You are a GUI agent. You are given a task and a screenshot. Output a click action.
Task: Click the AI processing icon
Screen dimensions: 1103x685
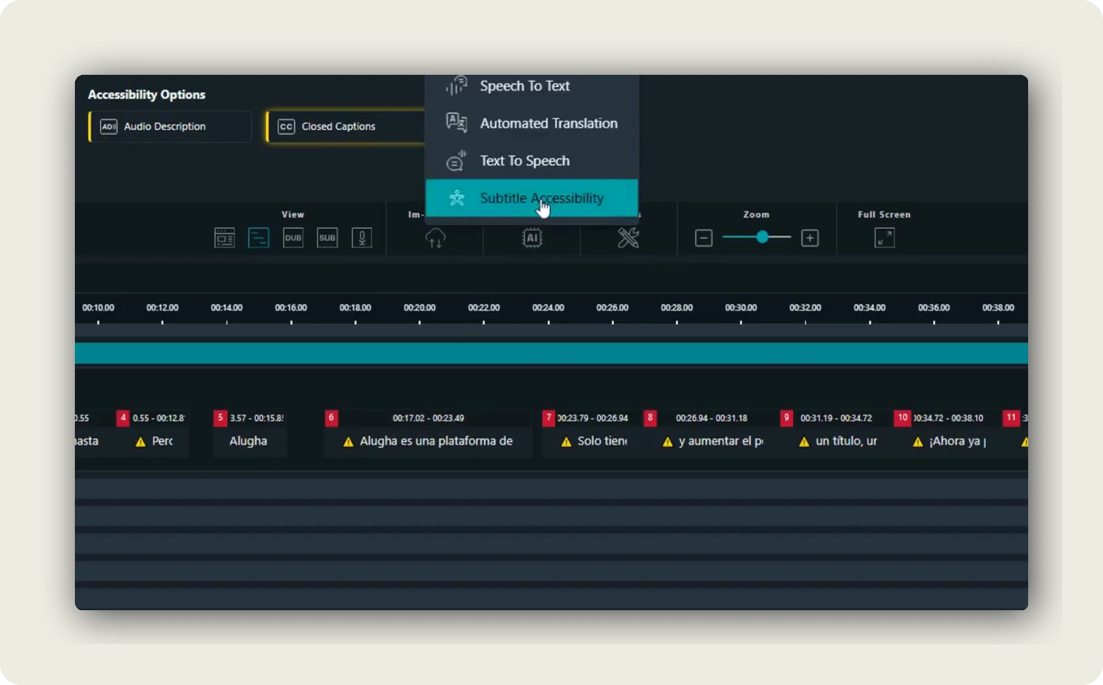pos(531,237)
